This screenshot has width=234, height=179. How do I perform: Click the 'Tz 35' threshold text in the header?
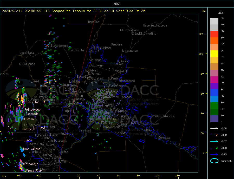coord(140,11)
